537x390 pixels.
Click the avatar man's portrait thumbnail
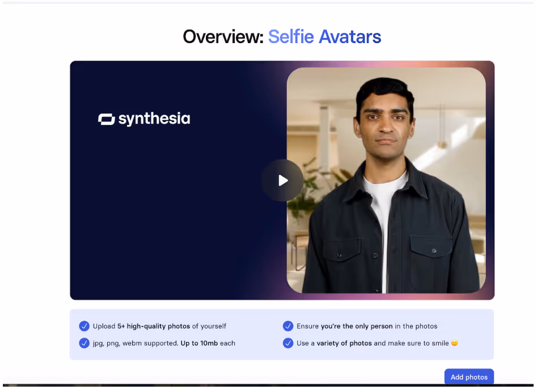pyautogui.click(x=386, y=181)
